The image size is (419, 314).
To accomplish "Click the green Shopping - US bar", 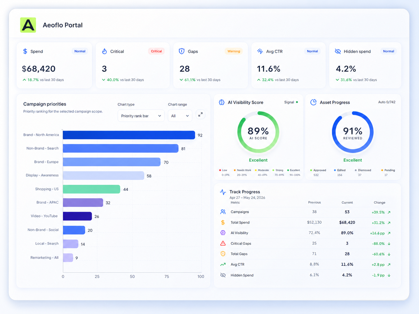I will (91, 189).
